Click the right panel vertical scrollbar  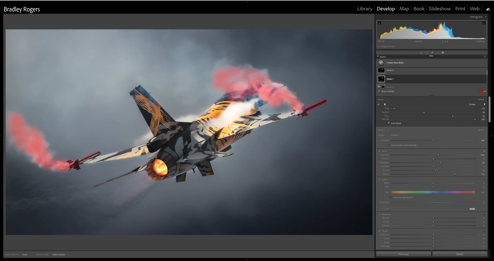(489, 109)
